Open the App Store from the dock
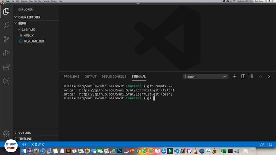The image size is (276, 155). click(164, 151)
